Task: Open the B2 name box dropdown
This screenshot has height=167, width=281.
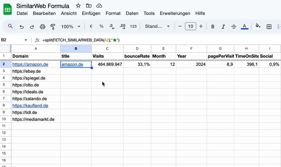Action: (x=26, y=40)
